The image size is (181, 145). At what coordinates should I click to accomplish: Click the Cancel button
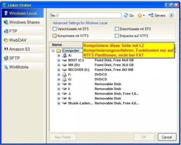tap(167, 137)
